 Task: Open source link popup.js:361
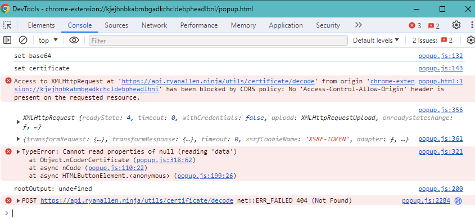pyautogui.click(x=441, y=139)
